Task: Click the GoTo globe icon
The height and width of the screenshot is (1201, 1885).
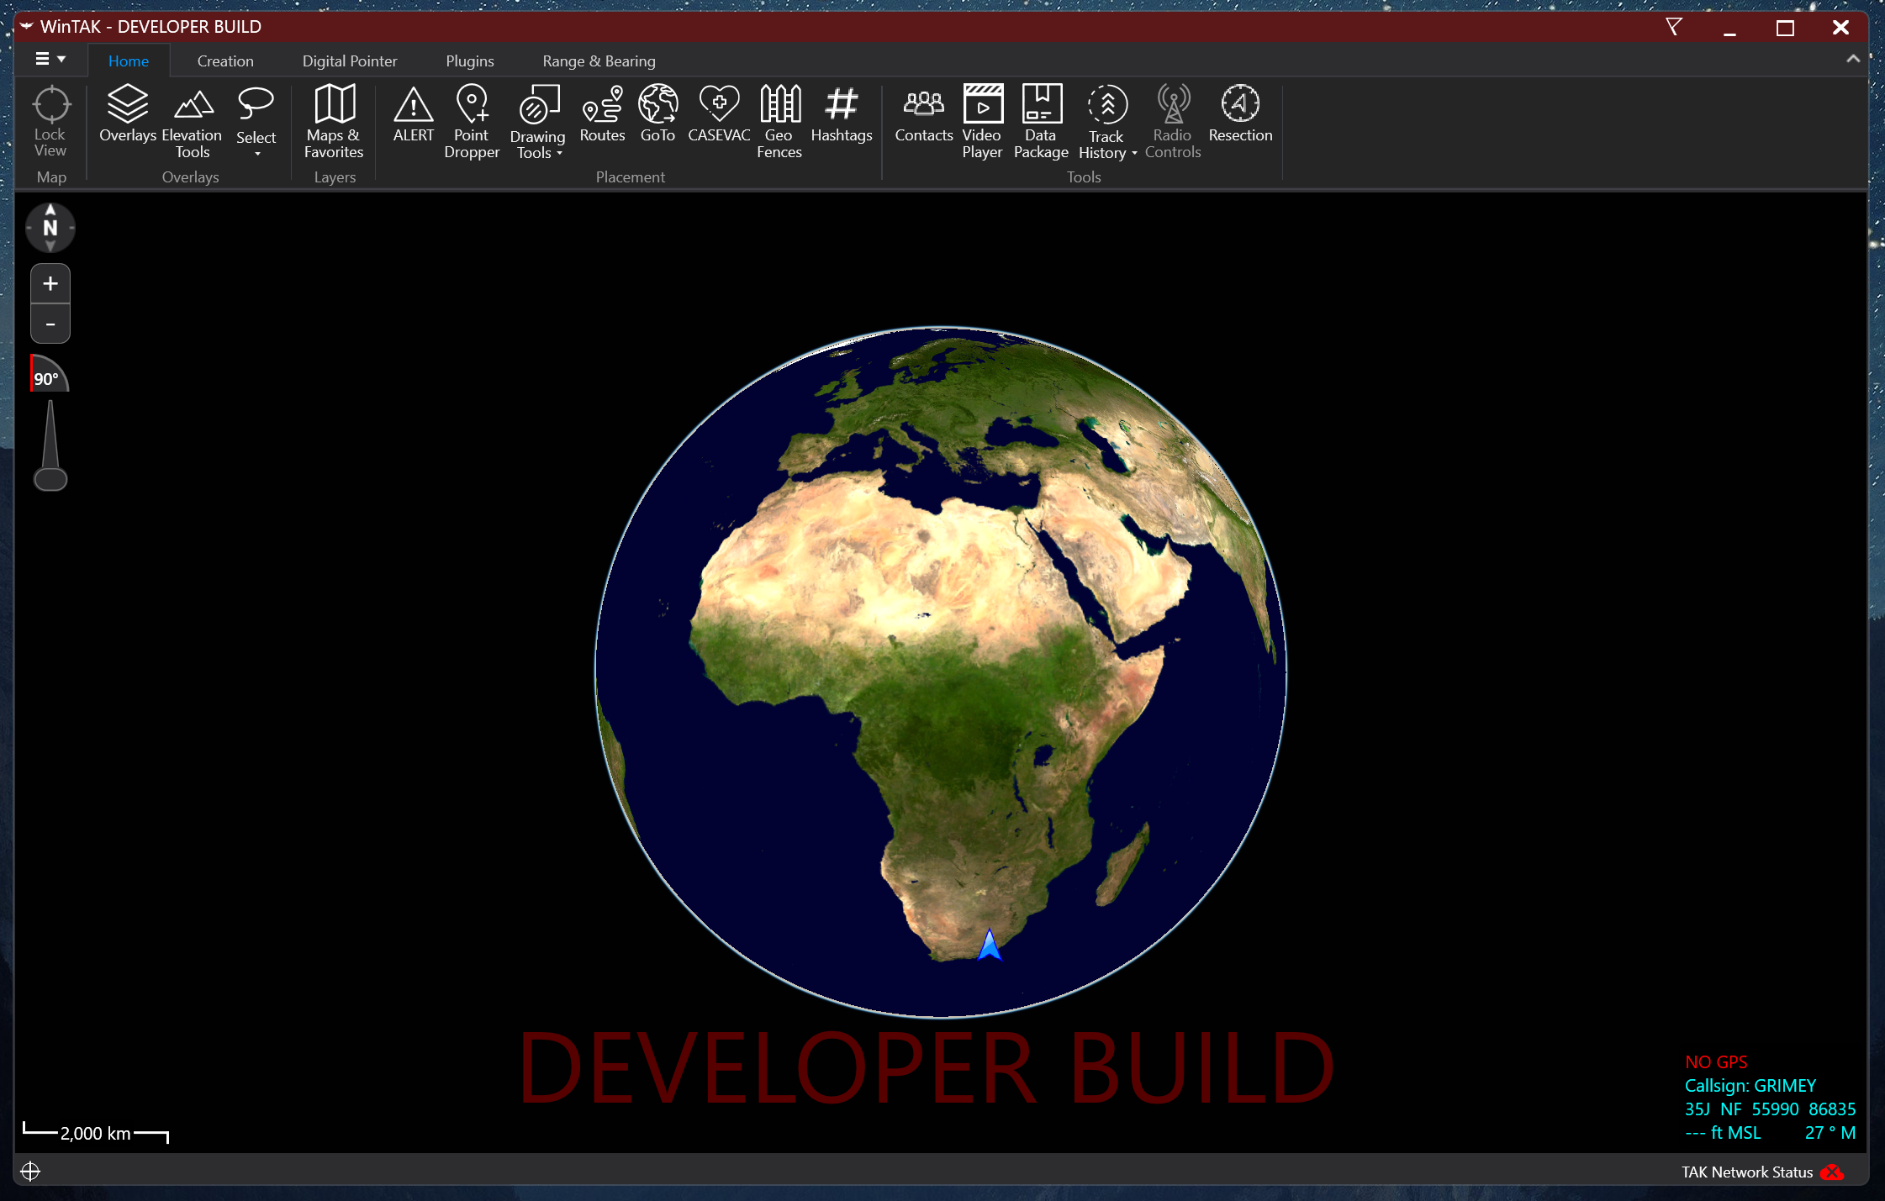Action: coord(657,105)
